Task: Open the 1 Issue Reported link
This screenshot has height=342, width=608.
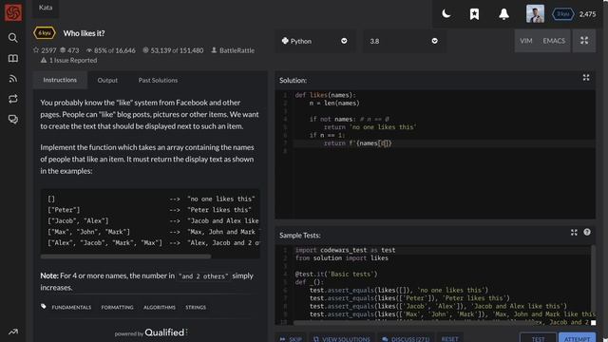Action: click(68, 60)
